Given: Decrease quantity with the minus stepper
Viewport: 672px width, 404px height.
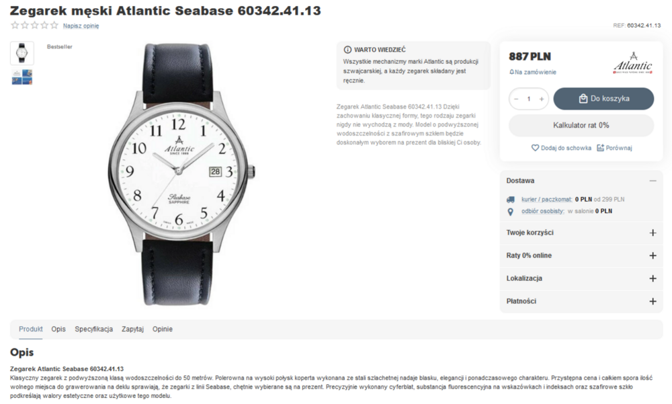Looking at the screenshot, I should 516,99.
